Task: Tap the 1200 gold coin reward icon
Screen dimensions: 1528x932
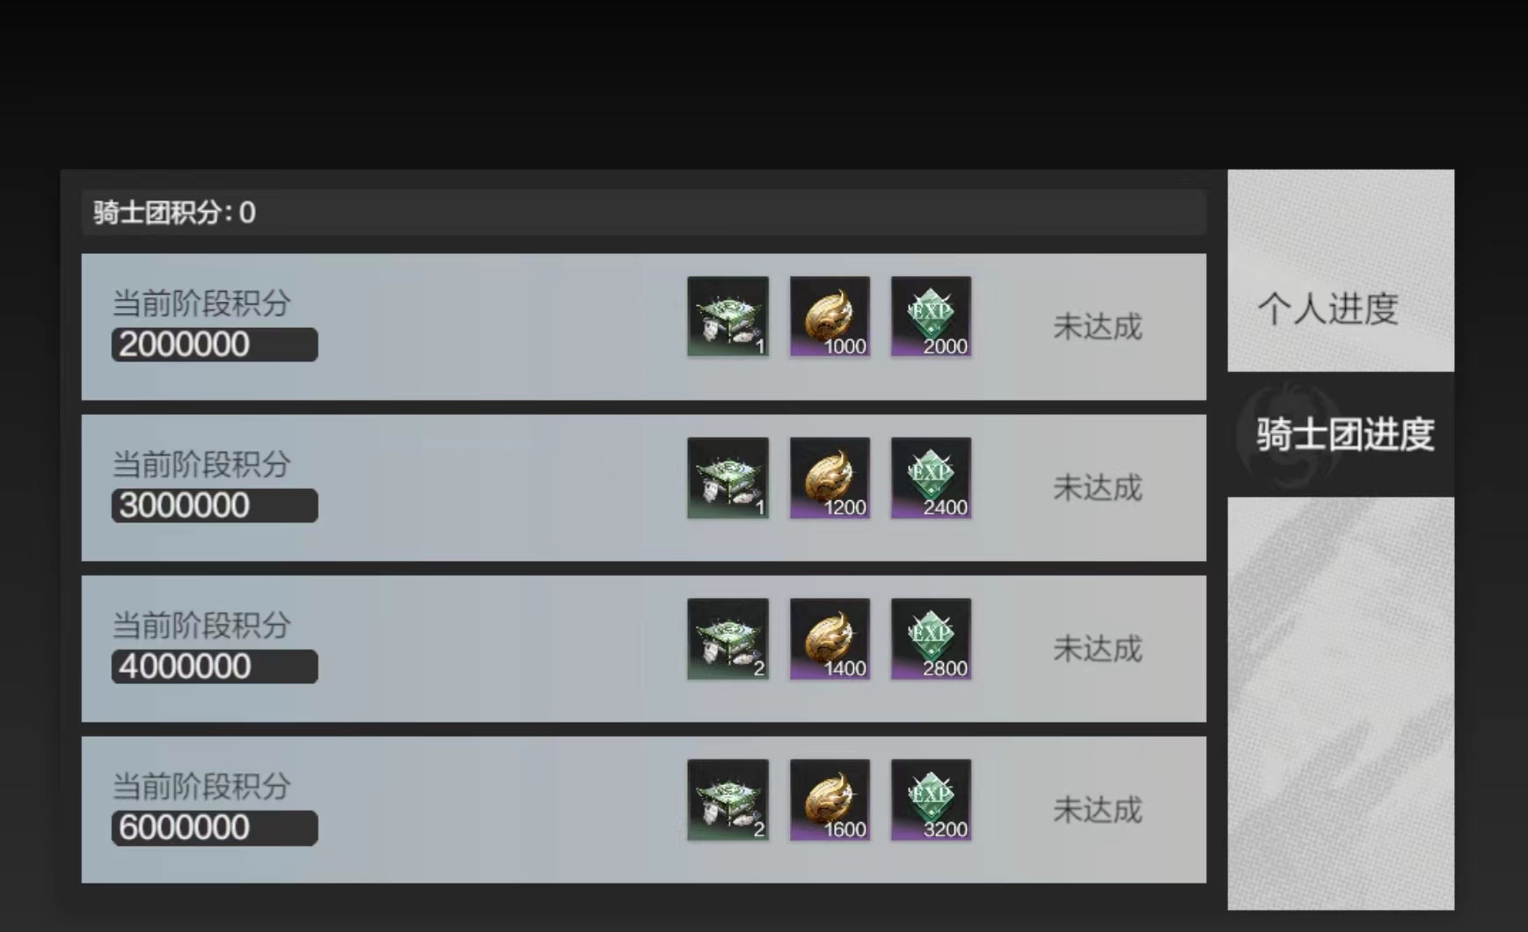Action: pyautogui.click(x=830, y=477)
